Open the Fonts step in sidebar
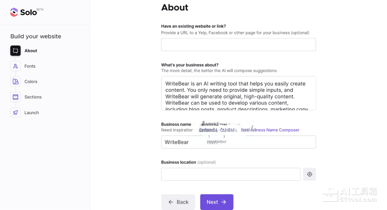 coord(30,66)
